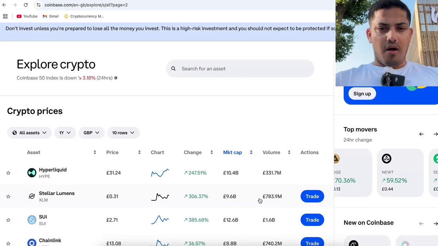This screenshot has height=246, width=438.
Task: Click the left arrow for New on Coinbase
Action: point(421,223)
